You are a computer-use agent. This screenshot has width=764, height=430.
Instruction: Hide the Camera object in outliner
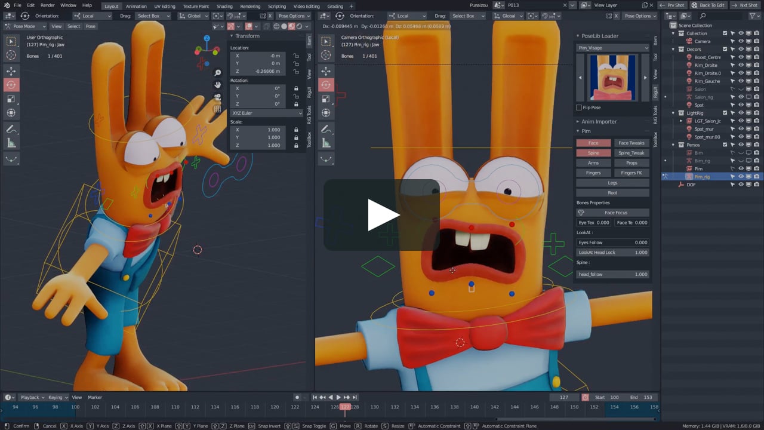pyautogui.click(x=741, y=41)
